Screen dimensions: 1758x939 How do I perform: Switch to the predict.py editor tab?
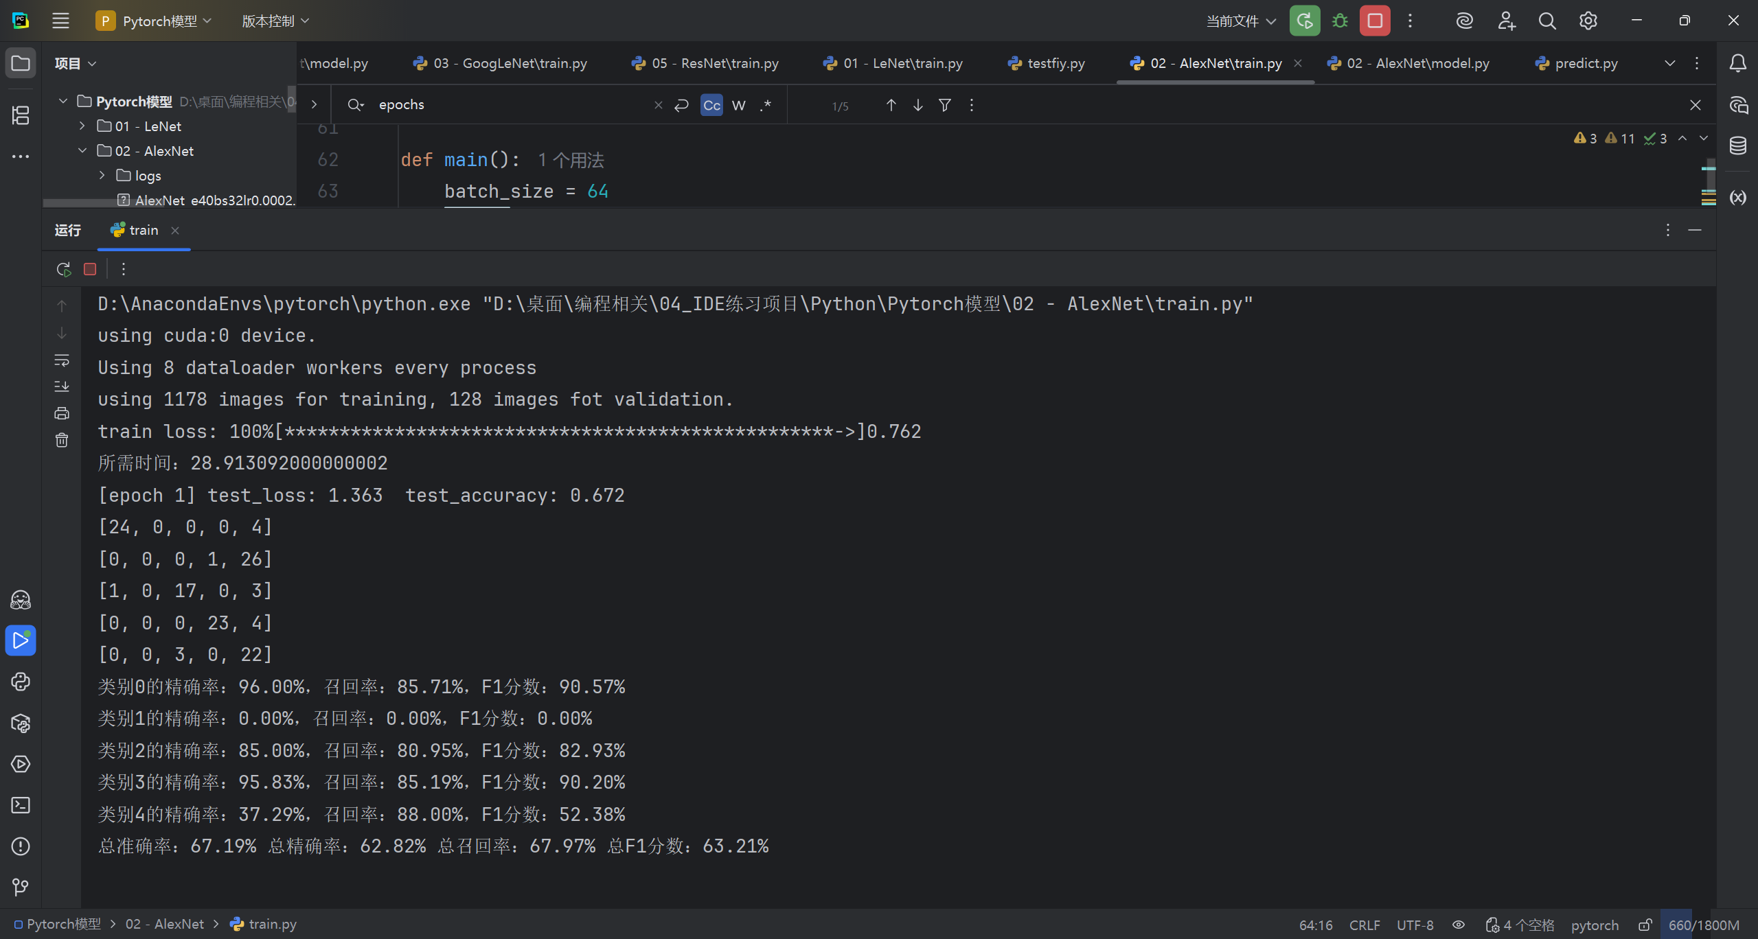coord(1586,63)
